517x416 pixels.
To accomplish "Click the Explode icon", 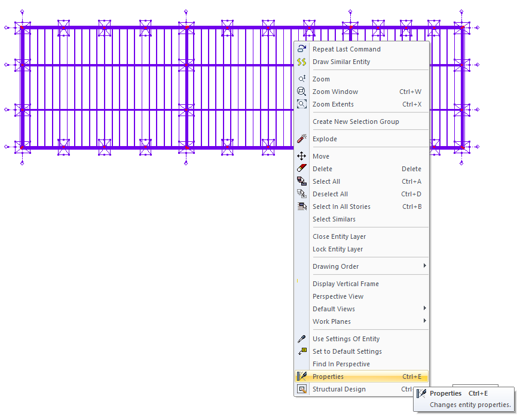I will tap(302, 139).
